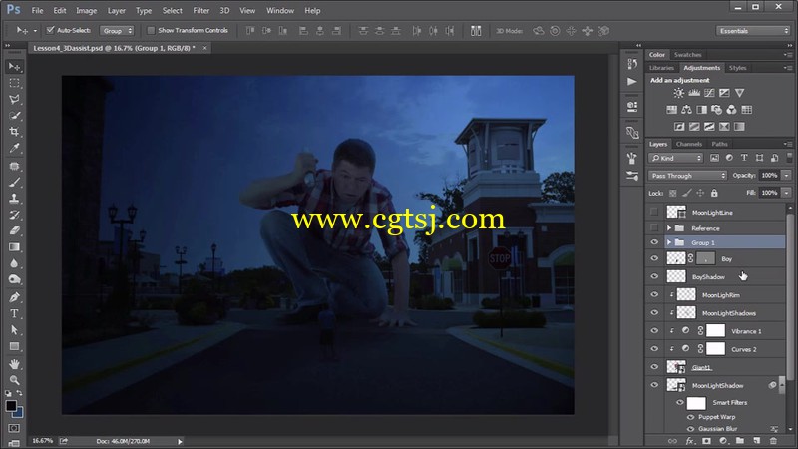
Task: Add a Brightness/Contrast adjustment
Action: point(679,93)
